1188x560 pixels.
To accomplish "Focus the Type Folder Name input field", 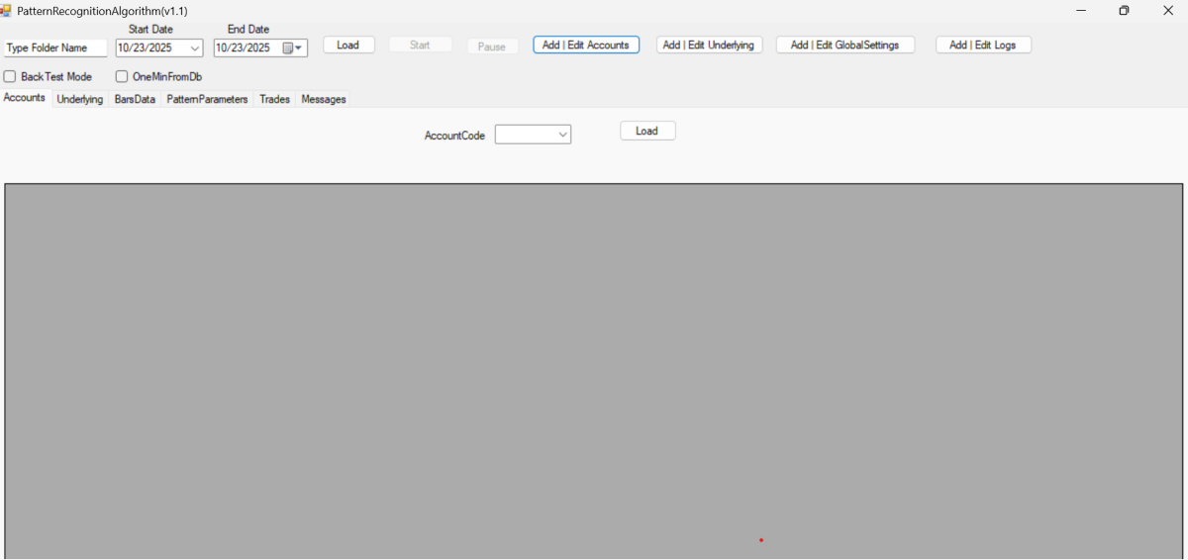I will pyautogui.click(x=54, y=47).
